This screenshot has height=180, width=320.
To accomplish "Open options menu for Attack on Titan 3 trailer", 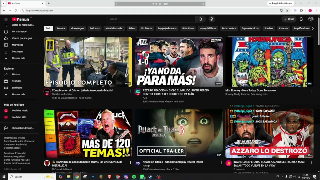I will tap(221, 162).
